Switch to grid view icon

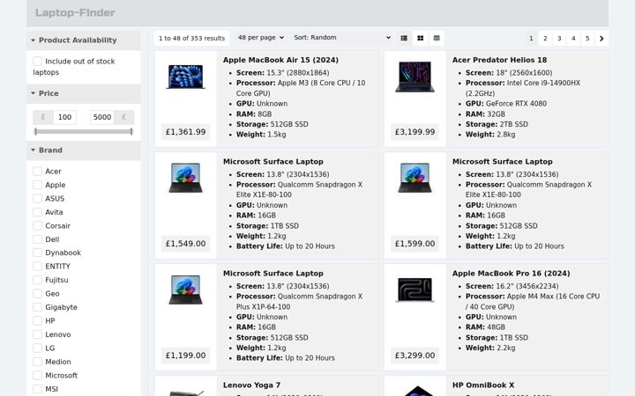click(421, 38)
